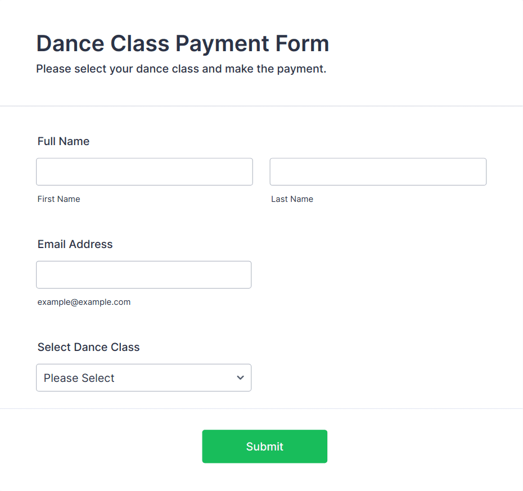Submit the form with the green button
The height and width of the screenshot is (491, 523).
point(264,447)
